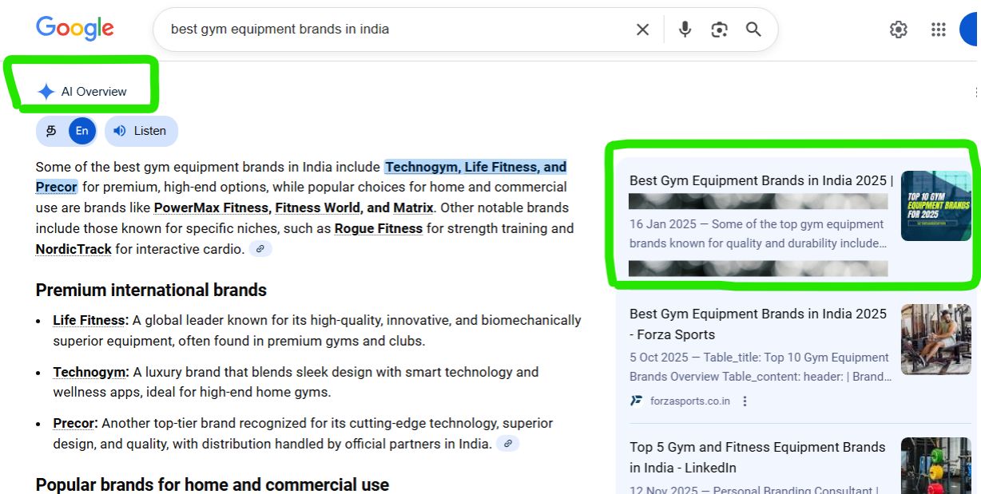Expand sources chip after the first paragraph
The image size is (981, 494).
260,248
